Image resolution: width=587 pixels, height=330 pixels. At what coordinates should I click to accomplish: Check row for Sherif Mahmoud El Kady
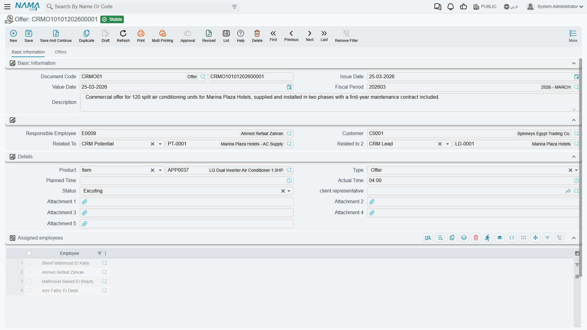pyautogui.click(x=29, y=263)
